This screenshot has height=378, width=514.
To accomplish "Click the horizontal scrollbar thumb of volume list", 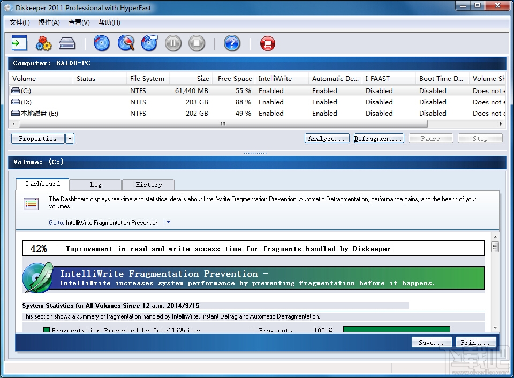I will coord(223,124).
